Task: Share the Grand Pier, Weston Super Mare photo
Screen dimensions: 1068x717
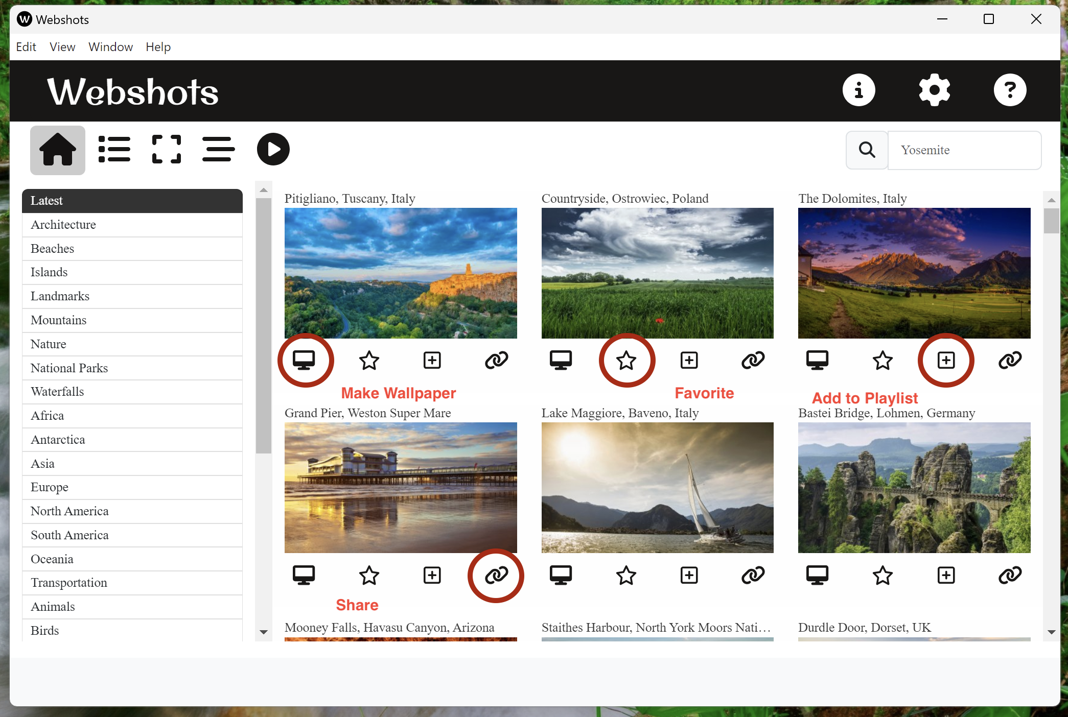Action: coord(496,576)
